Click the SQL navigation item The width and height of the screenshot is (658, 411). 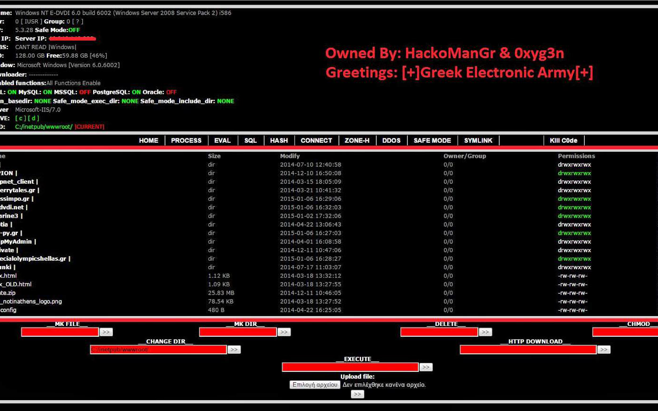click(250, 140)
